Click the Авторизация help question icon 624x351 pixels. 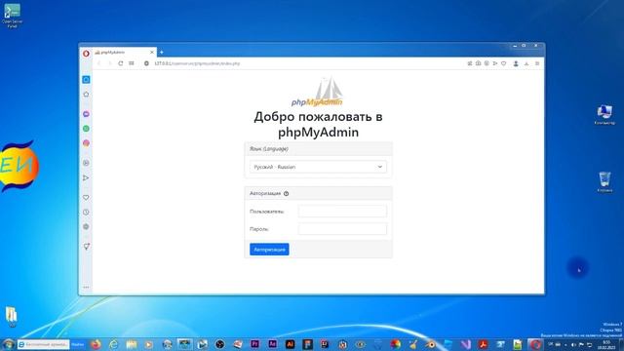[x=286, y=193]
